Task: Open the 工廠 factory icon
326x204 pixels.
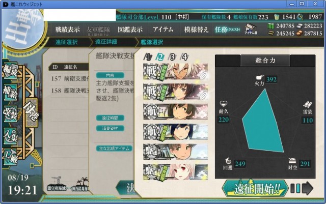Action: pyautogui.click(x=10, y=157)
